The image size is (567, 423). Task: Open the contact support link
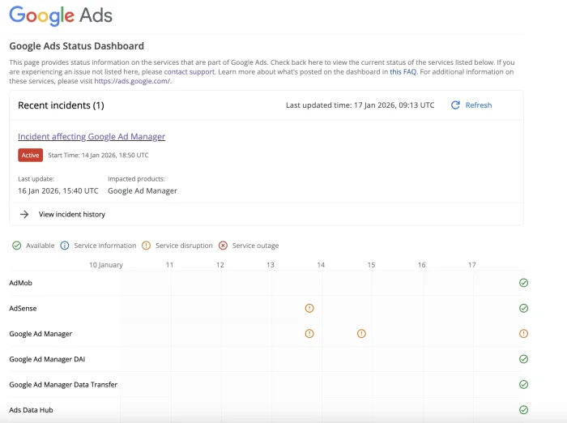[x=189, y=71]
